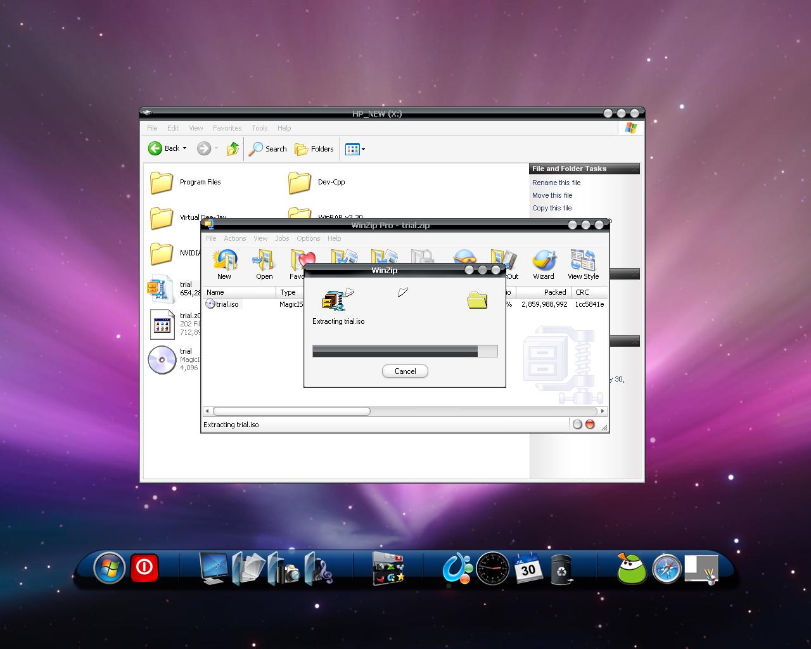811x649 pixels.
Task: Open the Safari compass icon in dock
Action: point(667,568)
